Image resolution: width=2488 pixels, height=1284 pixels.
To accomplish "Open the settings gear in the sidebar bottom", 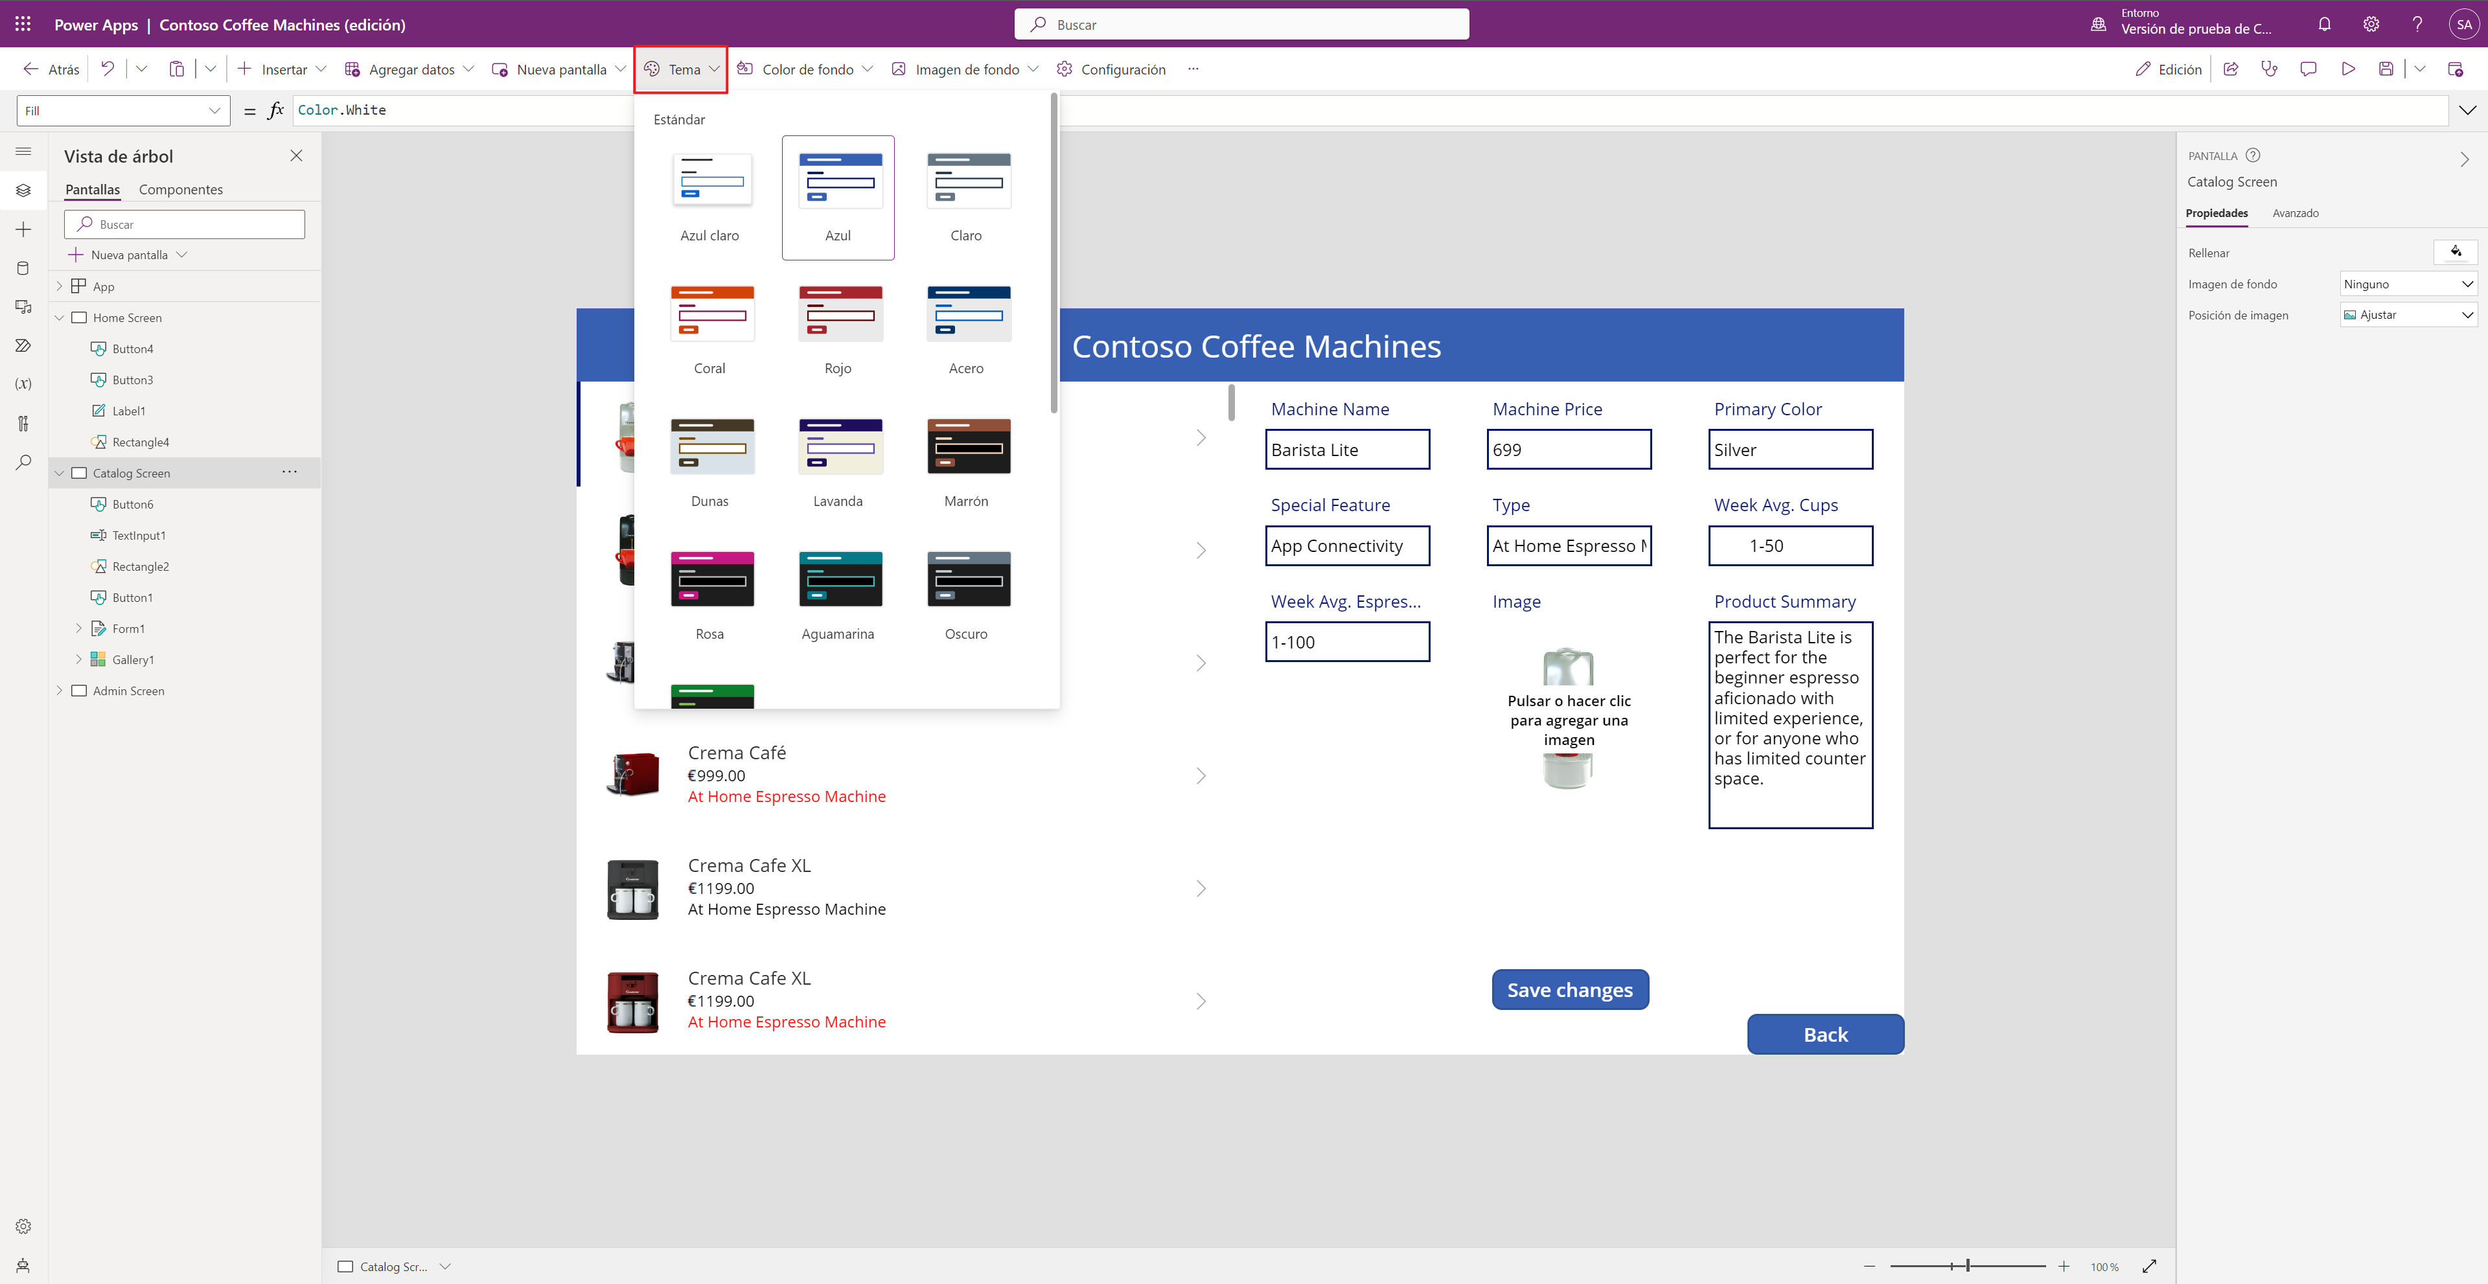I will [x=23, y=1226].
